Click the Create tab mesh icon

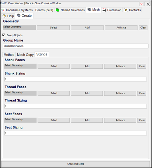[x=19, y=15]
